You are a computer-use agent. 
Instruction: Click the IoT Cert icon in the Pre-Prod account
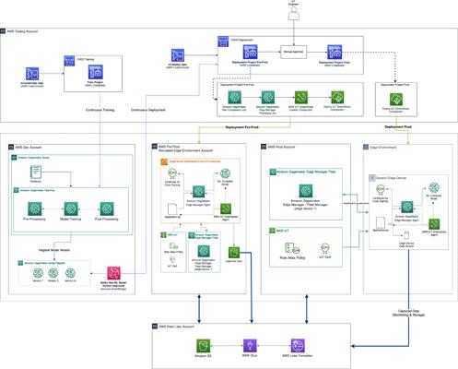pos(172,260)
